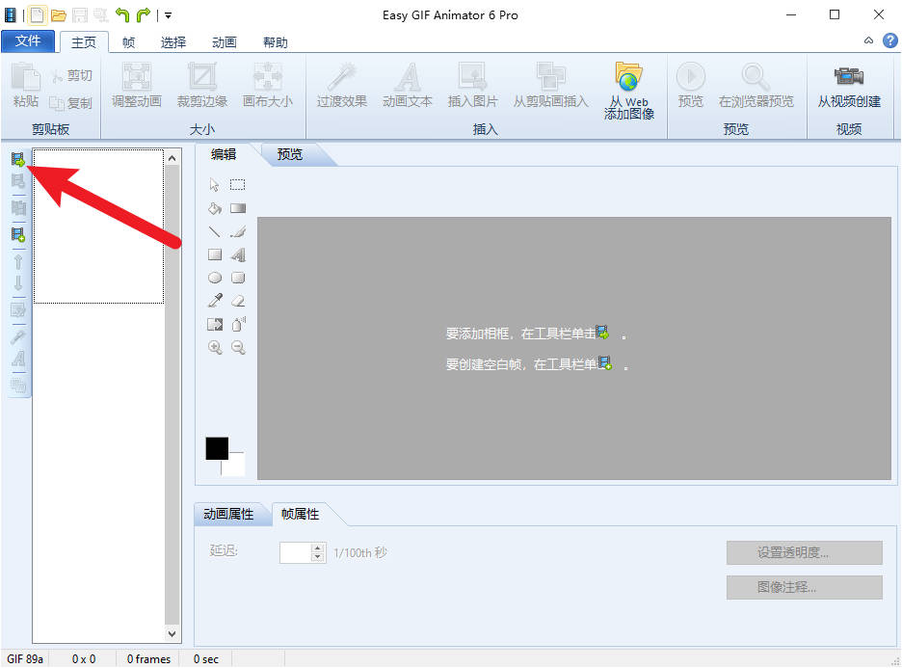Collapse the ribbon with chevron

(x=868, y=40)
